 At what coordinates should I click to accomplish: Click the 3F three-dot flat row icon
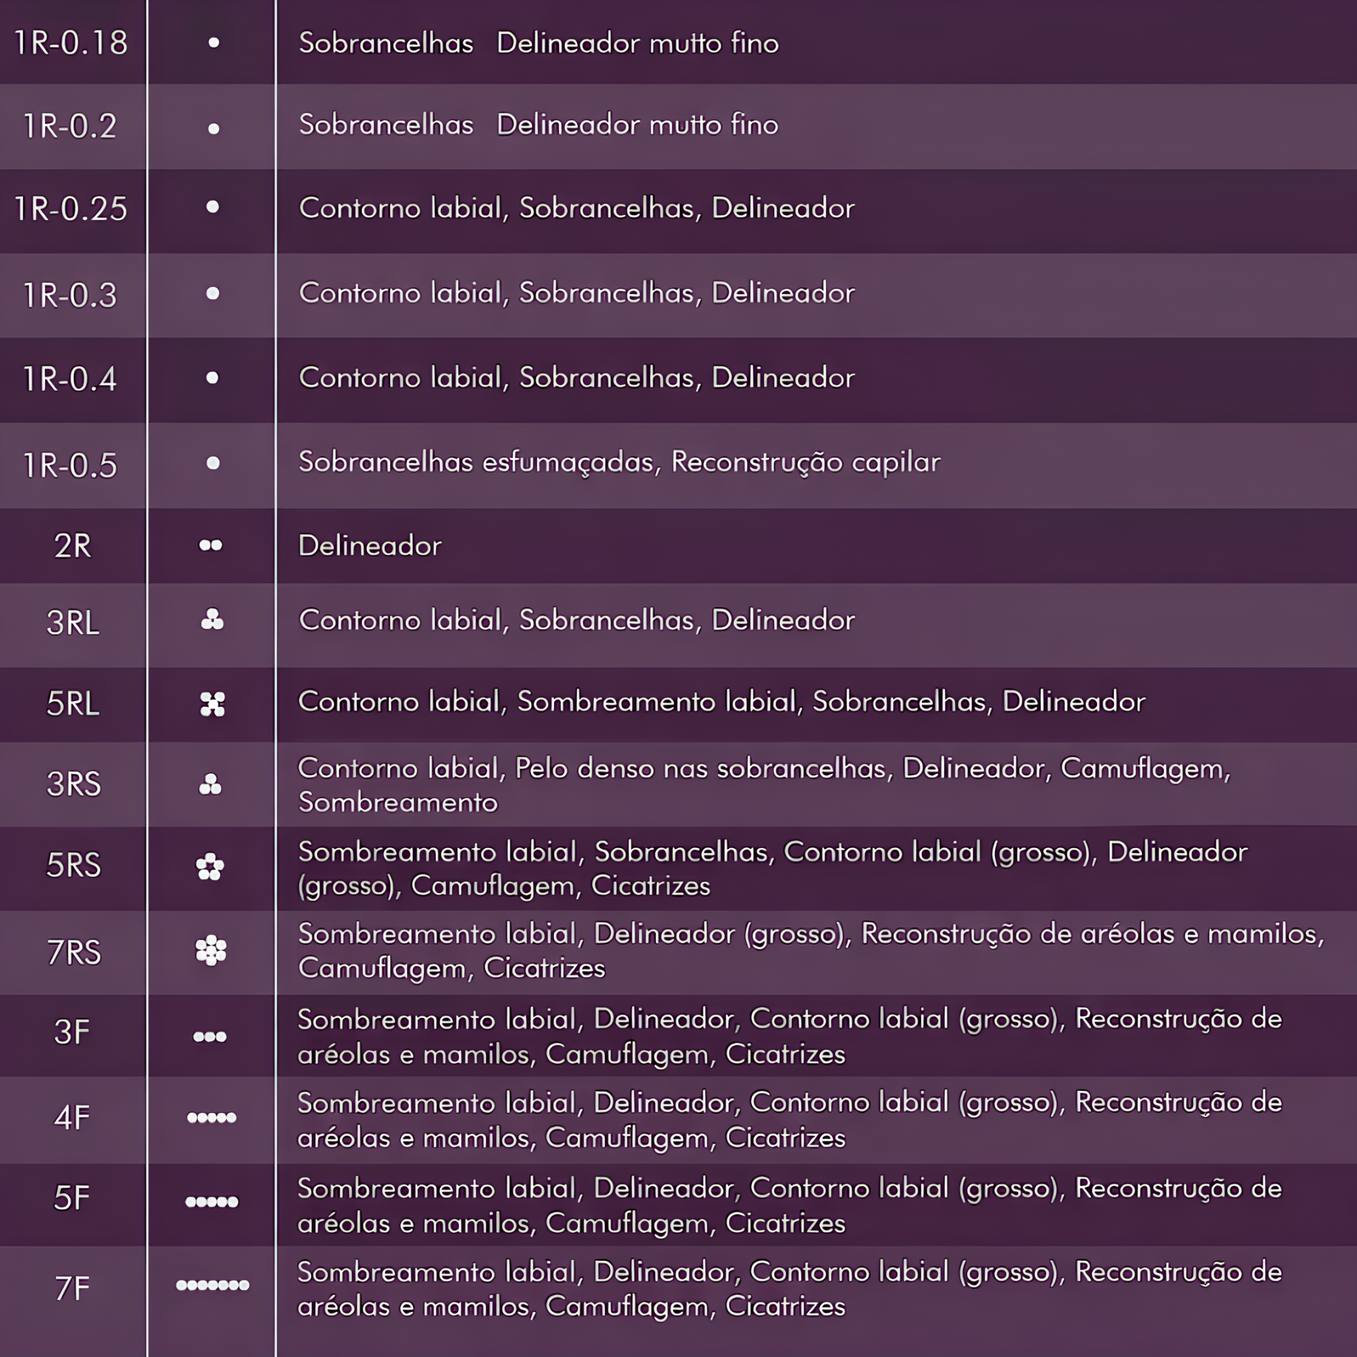click(x=210, y=1037)
